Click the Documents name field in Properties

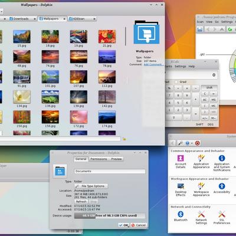[x=110, y=171]
